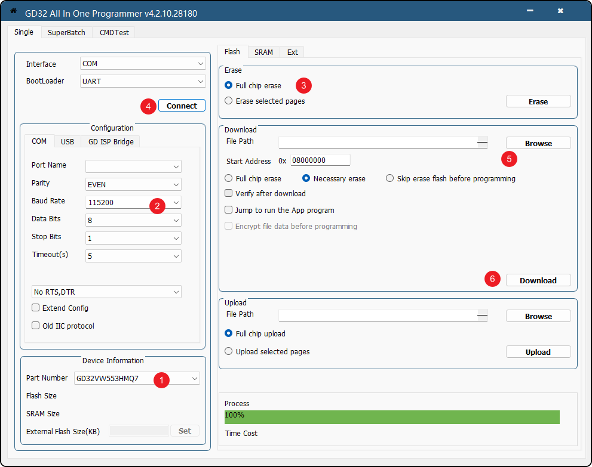Minimize the GD32 programmer window

(529, 11)
